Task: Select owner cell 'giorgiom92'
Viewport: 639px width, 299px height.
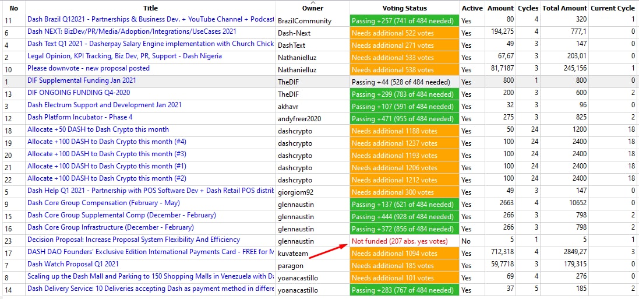Action: pyautogui.click(x=313, y=192)
